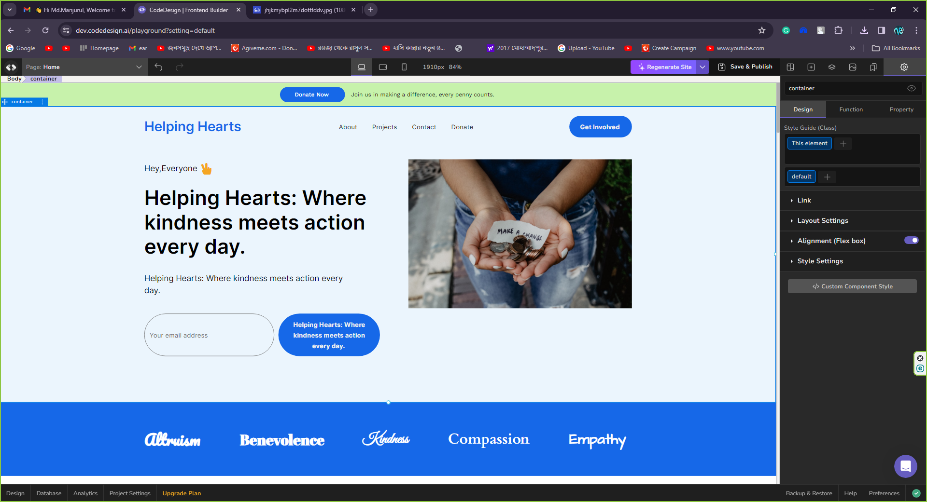Open the Analytics tab in the bottom bar
927x502 pixels.
coord(85,493)
